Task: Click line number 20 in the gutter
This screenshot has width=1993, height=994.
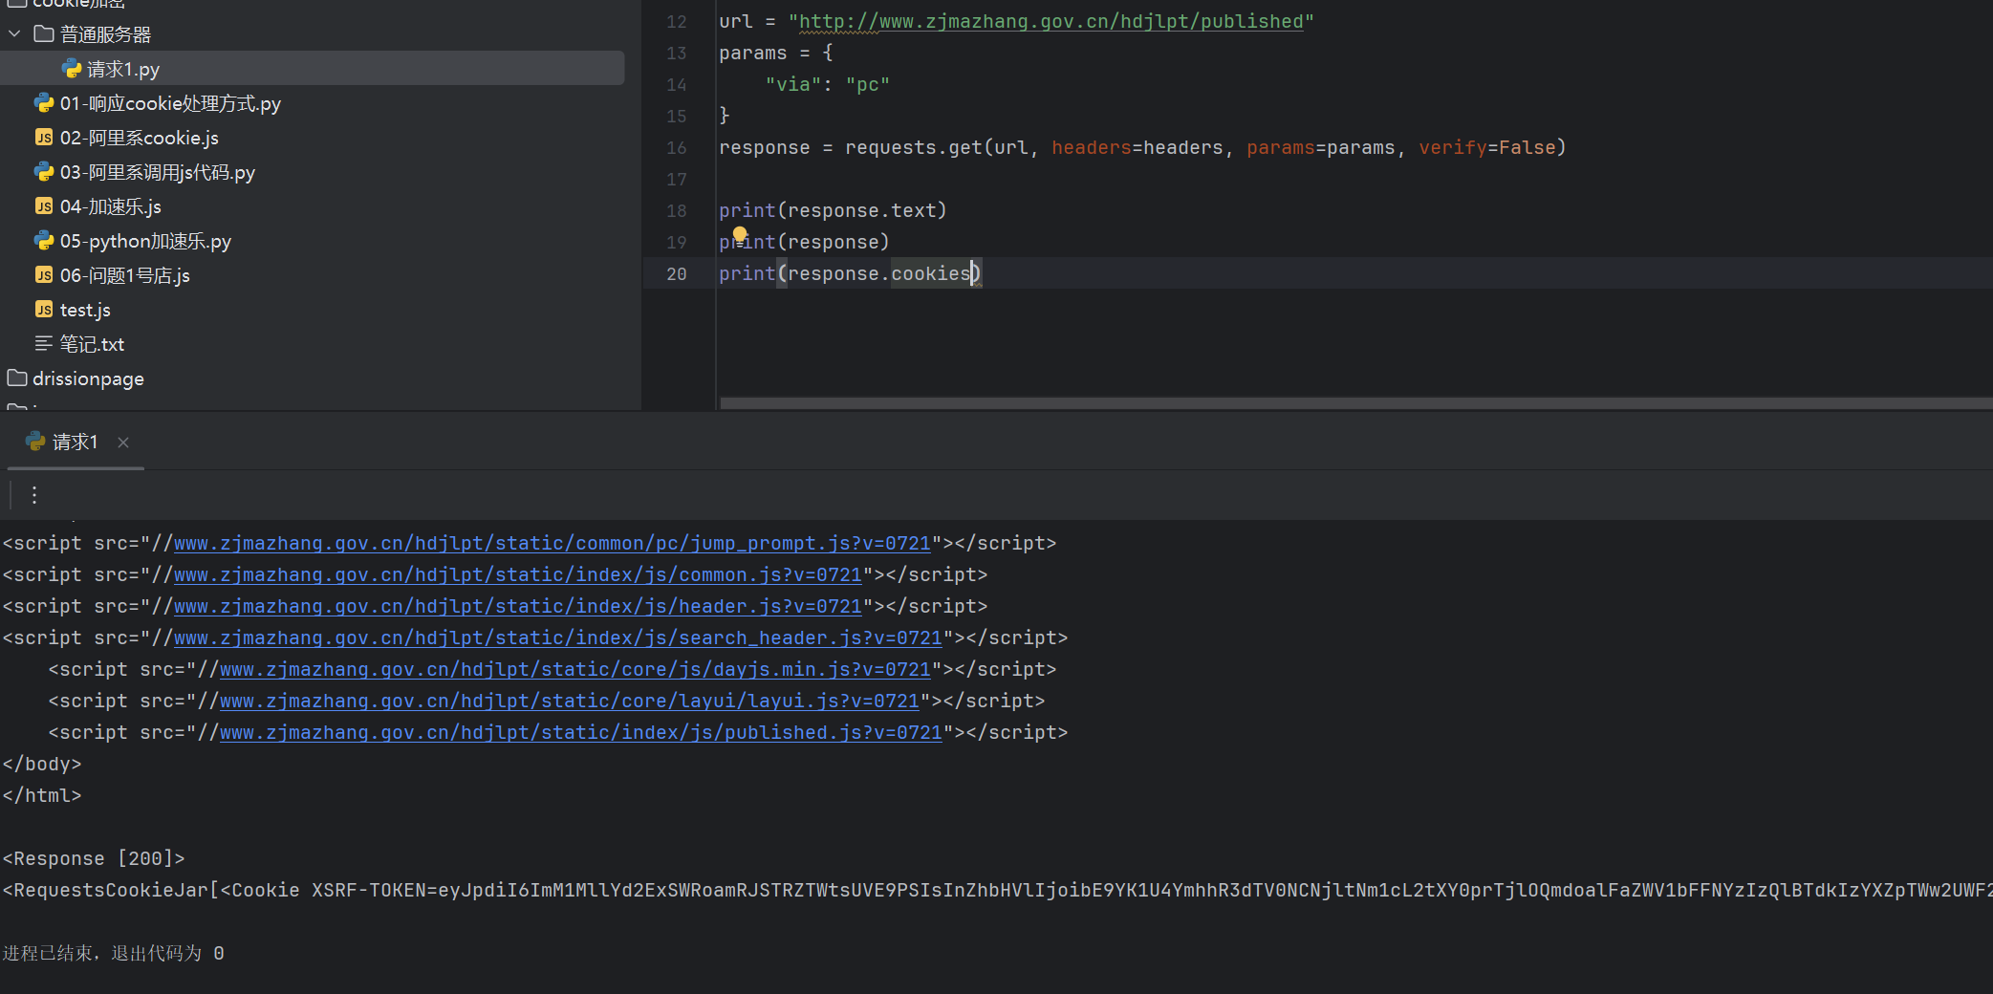Action: tap(677, 274)
